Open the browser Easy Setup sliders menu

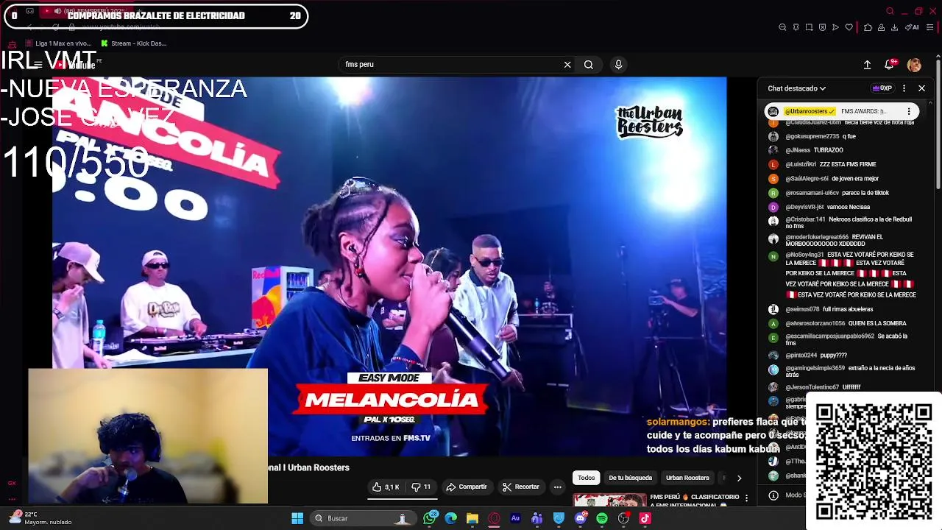click(x=930, y=27)
